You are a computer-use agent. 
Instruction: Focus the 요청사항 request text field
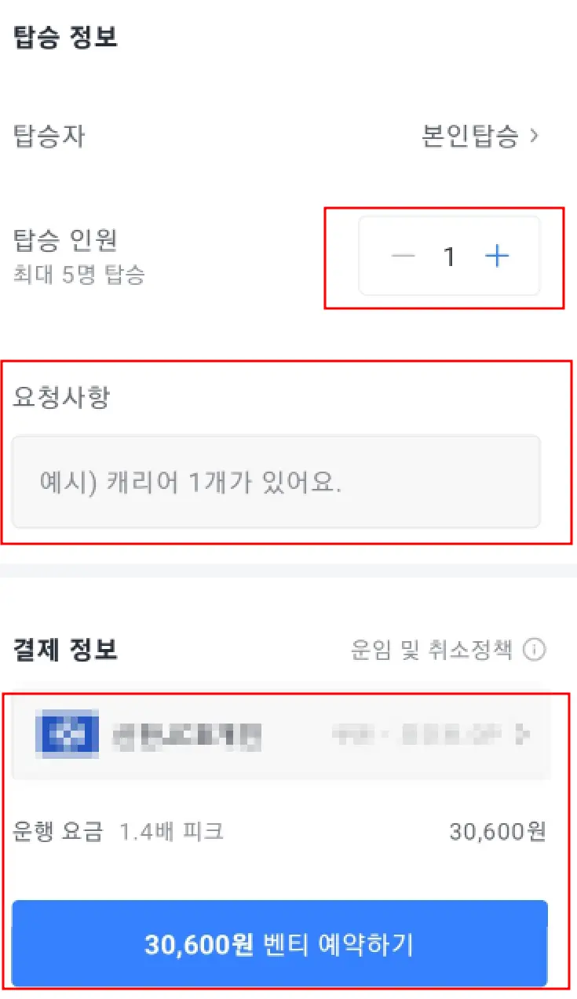[276, 481]
